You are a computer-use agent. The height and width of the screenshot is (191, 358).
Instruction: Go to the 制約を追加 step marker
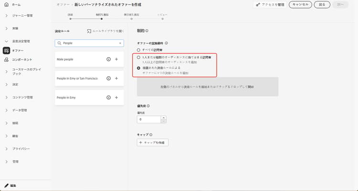pos(102,19)
